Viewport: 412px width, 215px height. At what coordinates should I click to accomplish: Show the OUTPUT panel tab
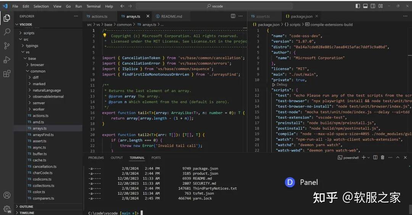click(x=117, y=158)
